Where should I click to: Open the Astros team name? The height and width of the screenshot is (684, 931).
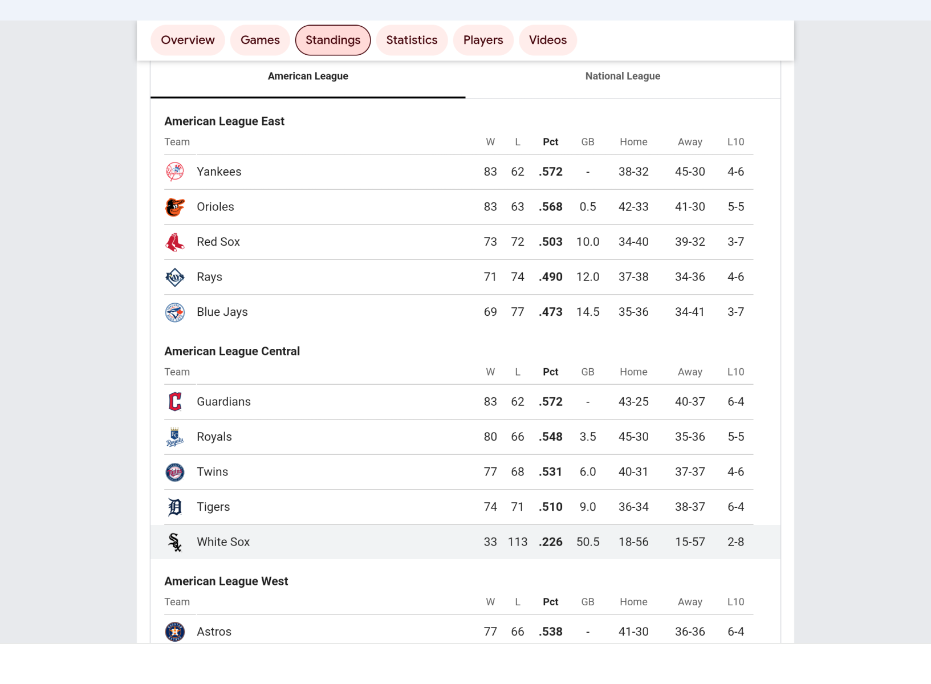coord(214,632)
